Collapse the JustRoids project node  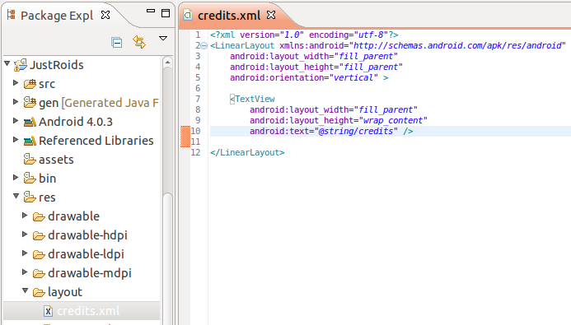(x=7, y=63)
